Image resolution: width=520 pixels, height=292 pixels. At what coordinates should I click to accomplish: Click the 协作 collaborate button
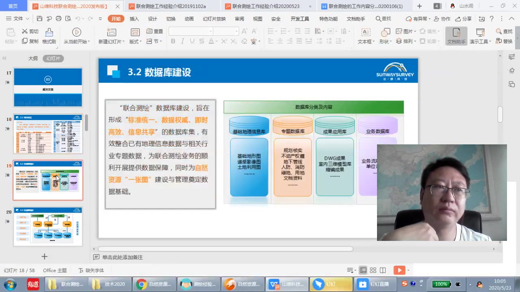coord(442,19)
